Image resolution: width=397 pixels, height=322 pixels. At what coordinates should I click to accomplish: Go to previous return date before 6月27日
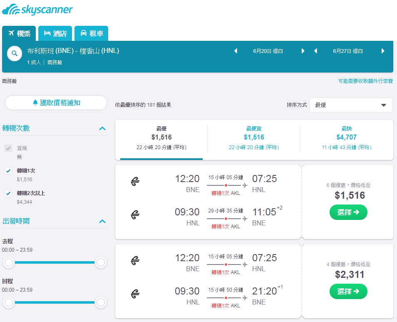[x=315, y=51]
